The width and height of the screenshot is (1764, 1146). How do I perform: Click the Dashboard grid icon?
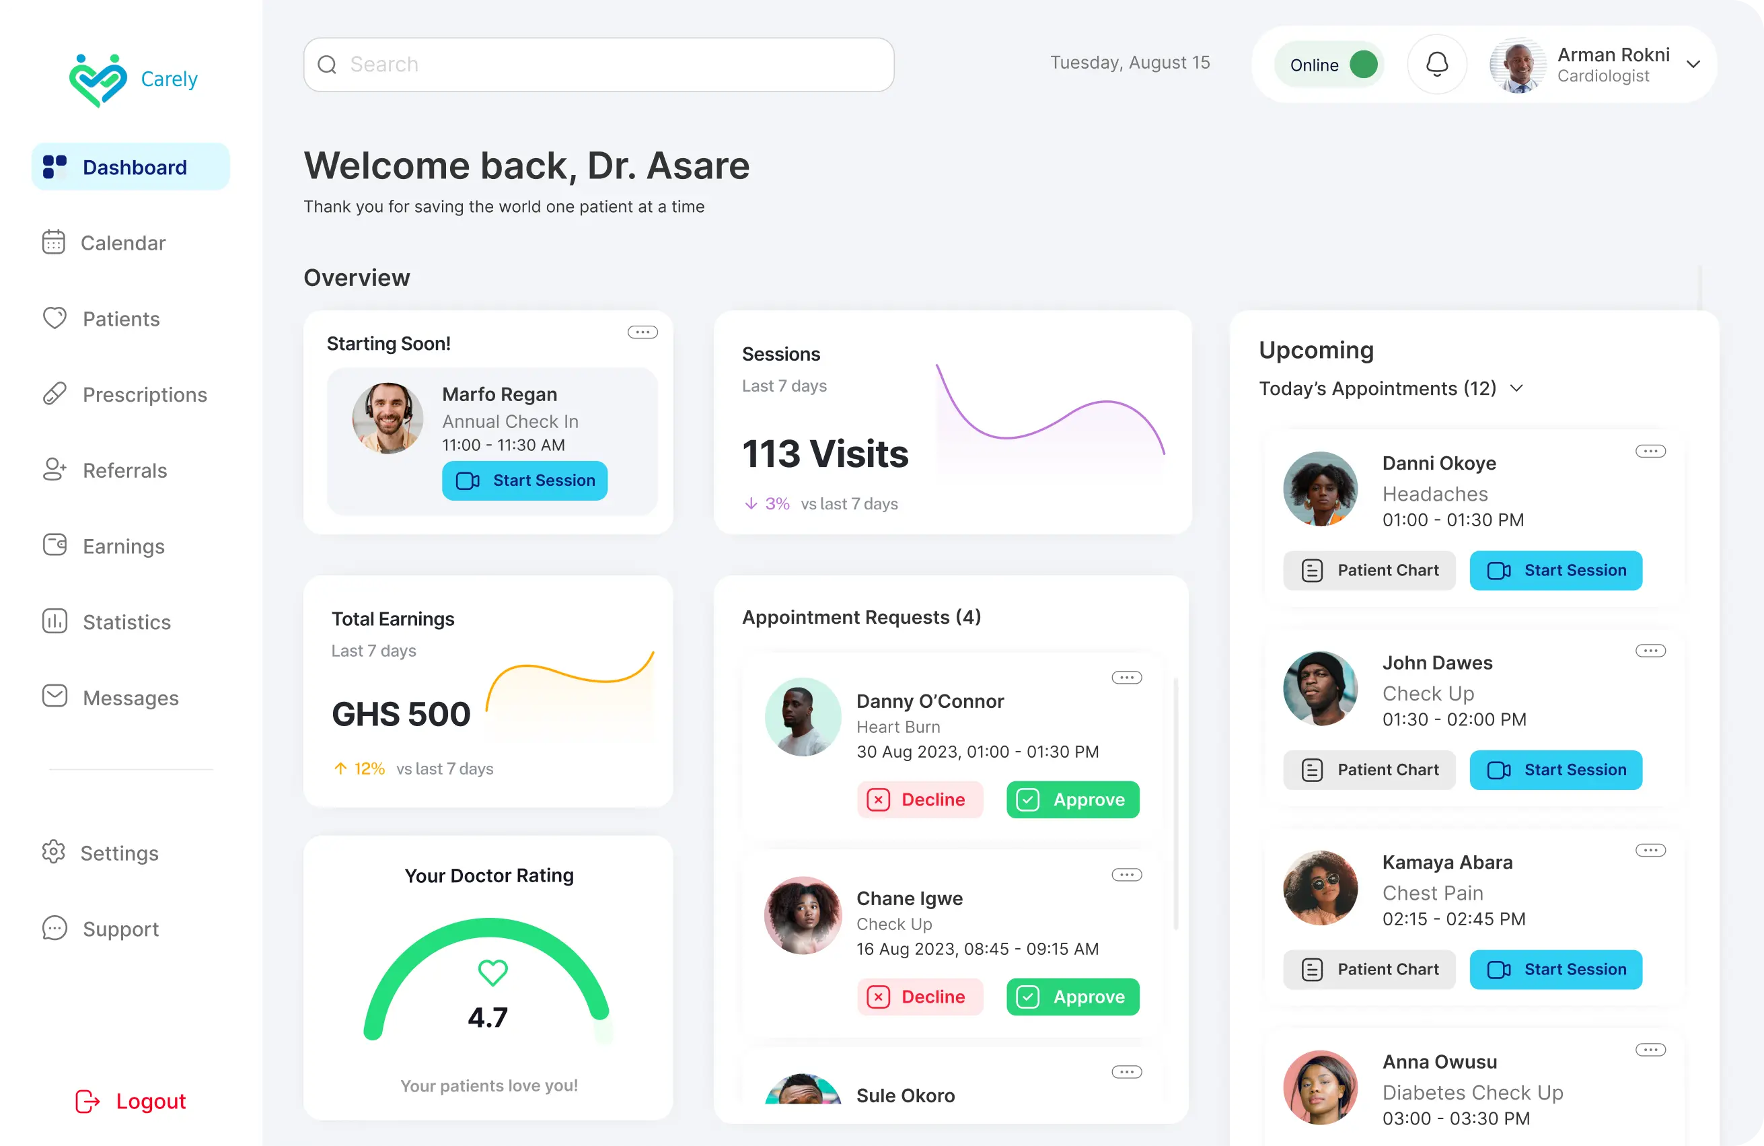coord(54,167)
